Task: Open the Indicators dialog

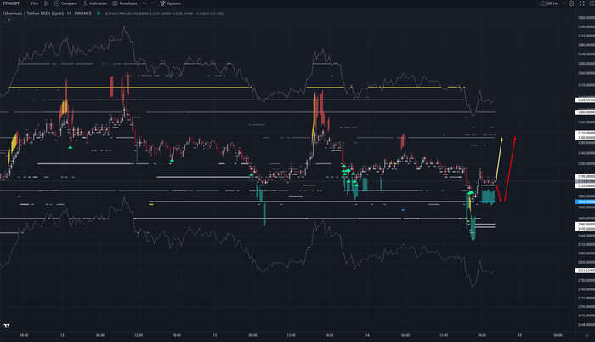Action: point(95,3)
